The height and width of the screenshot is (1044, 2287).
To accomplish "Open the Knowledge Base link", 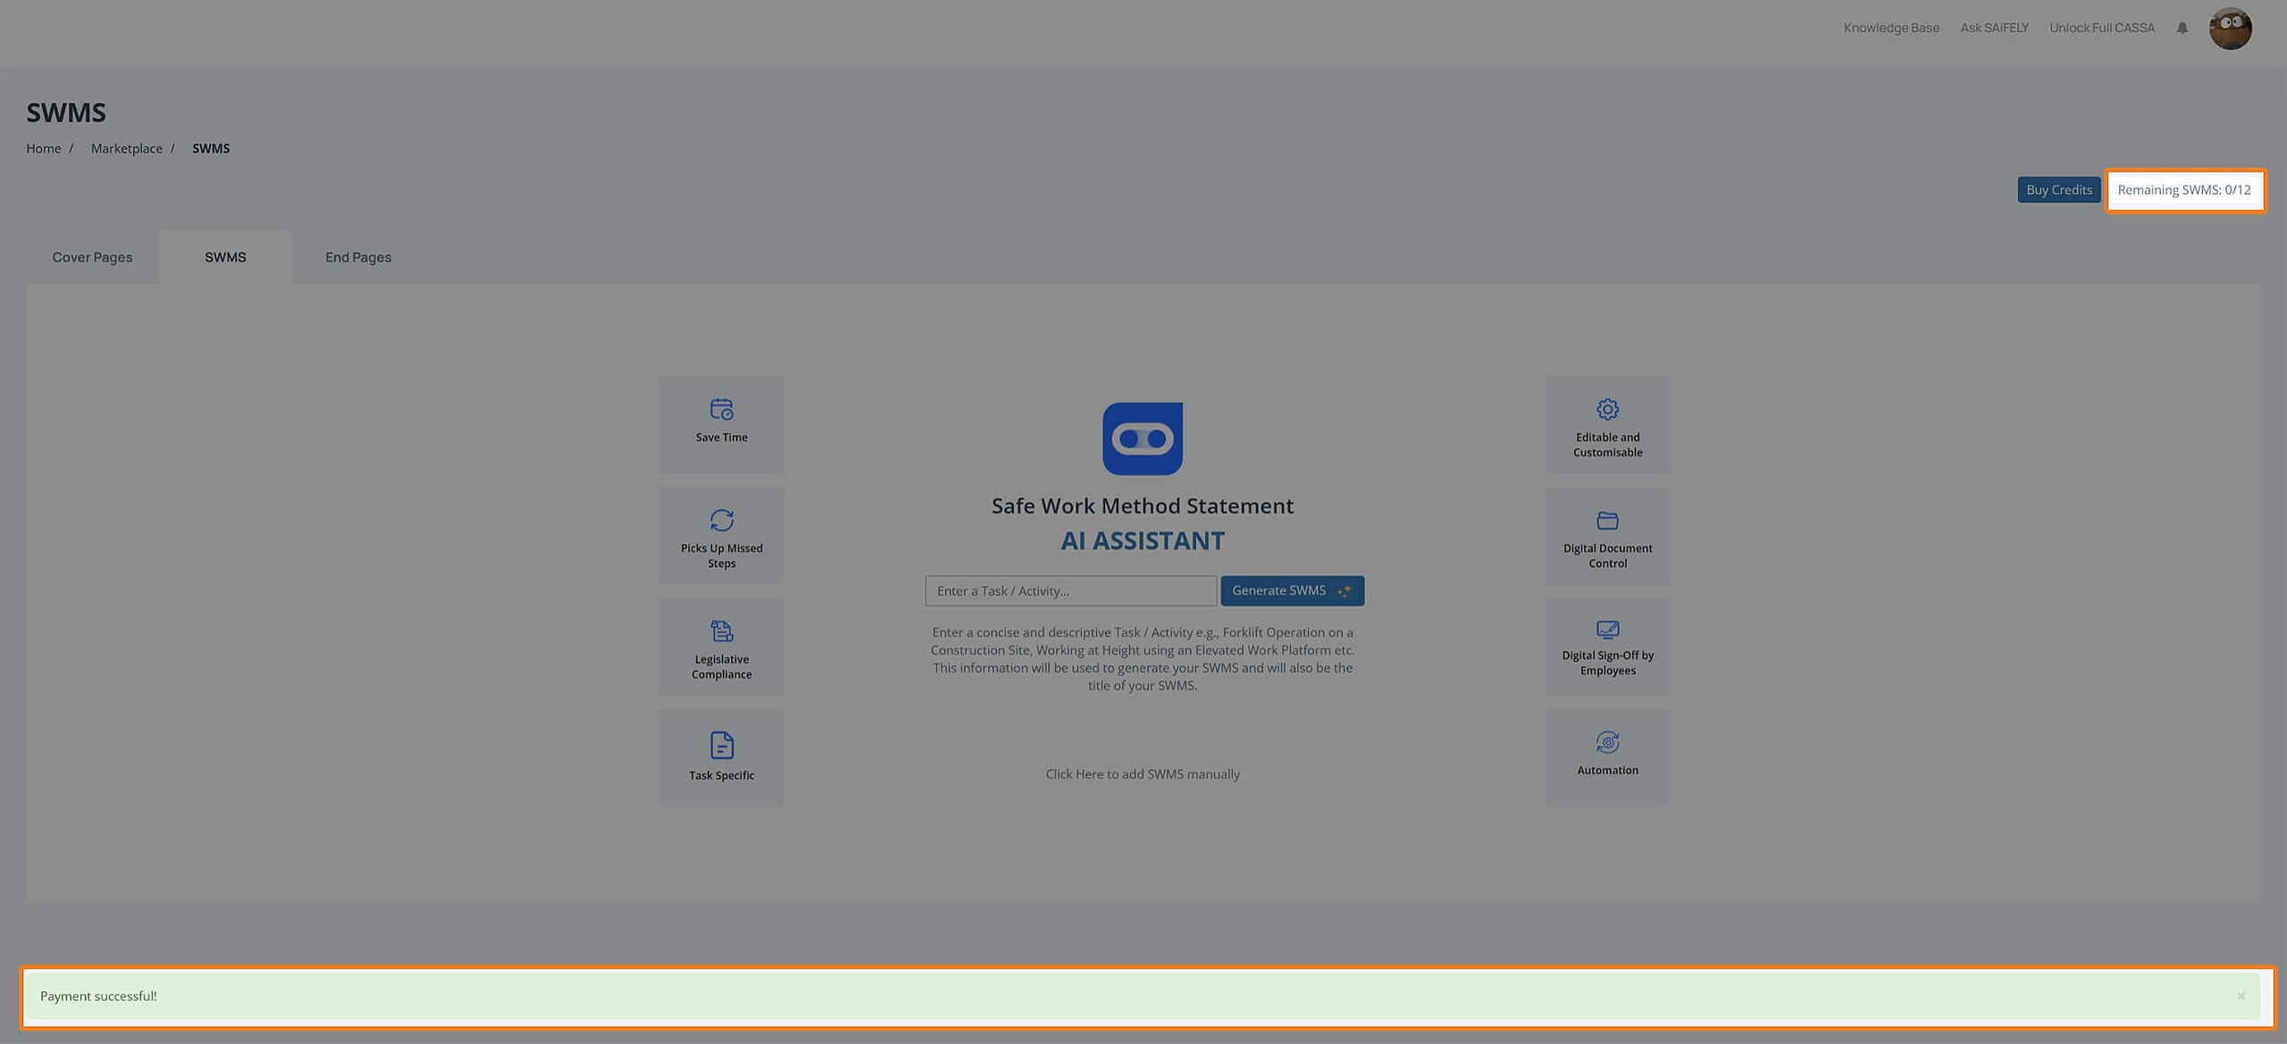I will pyautogui.click(x=1890, y=28).
